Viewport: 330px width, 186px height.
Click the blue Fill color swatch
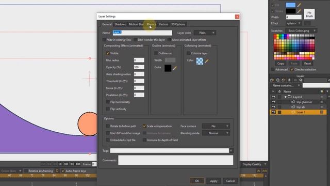[x=291, y=5]
